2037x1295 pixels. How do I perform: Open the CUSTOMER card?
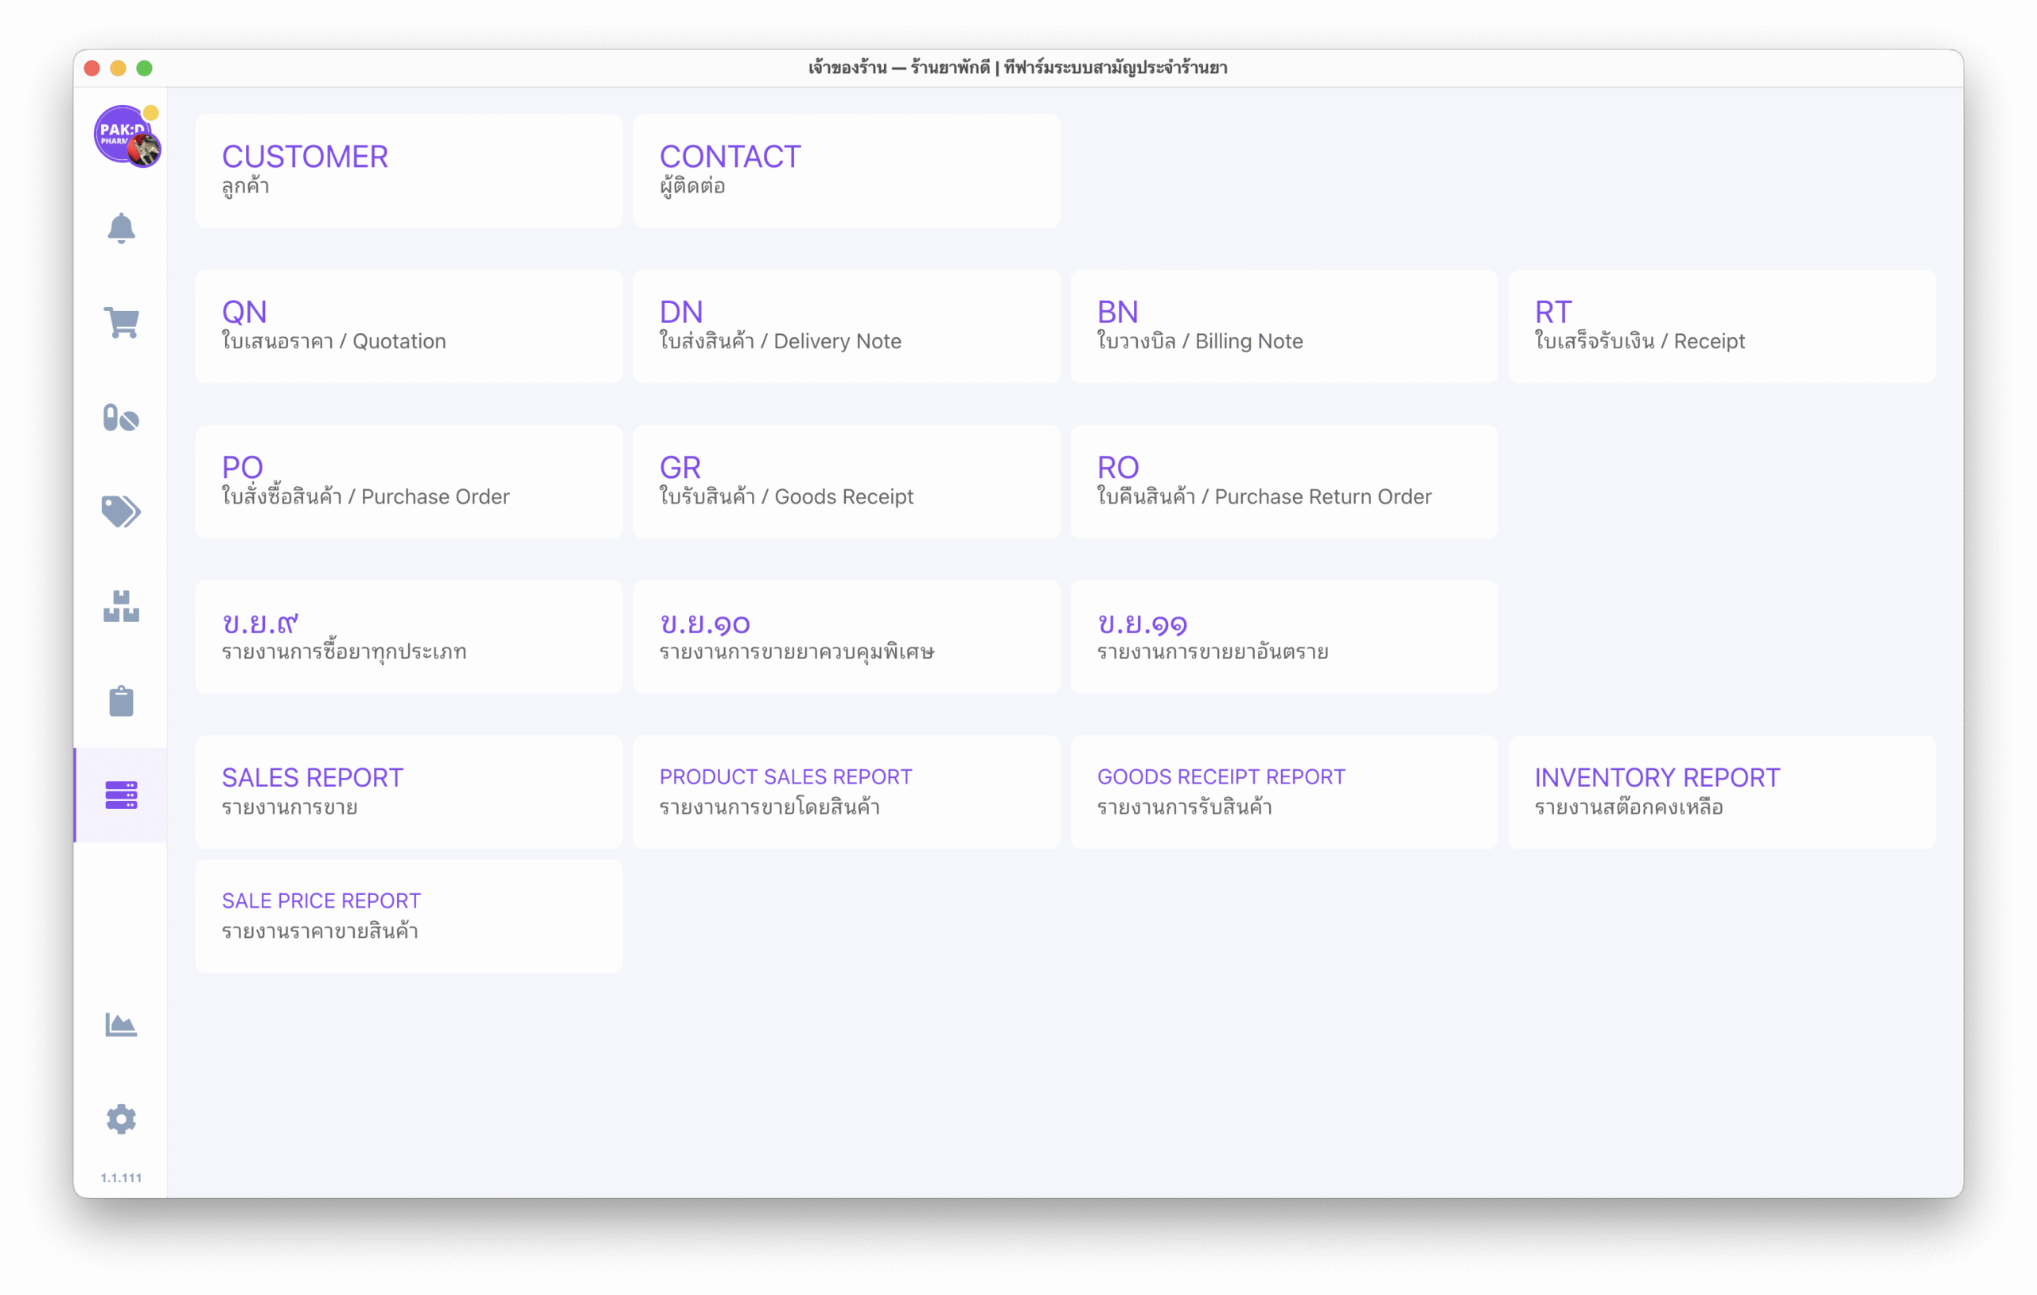tap(408, 171)
